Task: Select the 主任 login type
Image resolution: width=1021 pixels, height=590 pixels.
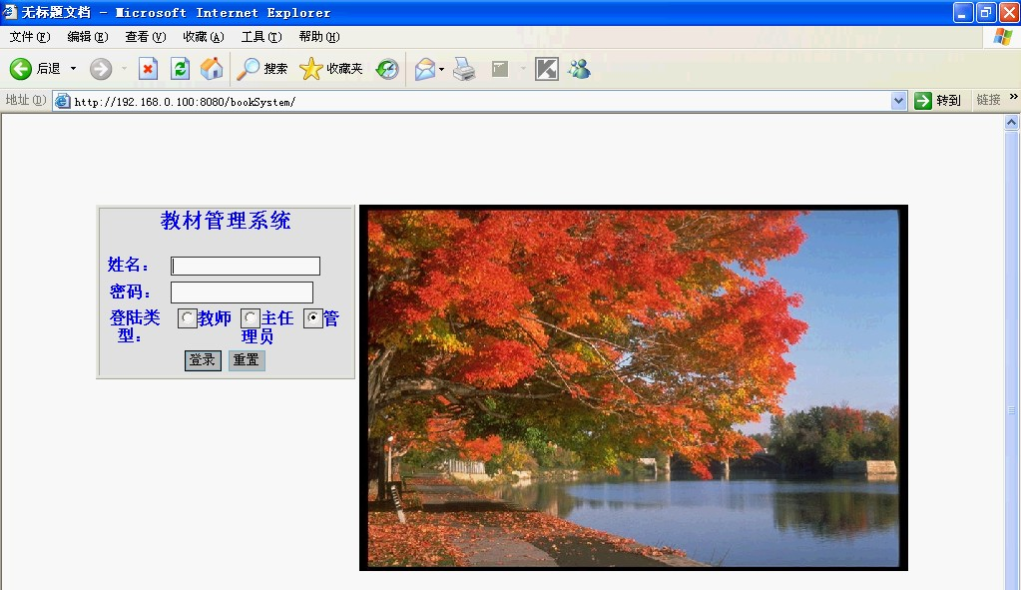Action: [x=252, y=318]
